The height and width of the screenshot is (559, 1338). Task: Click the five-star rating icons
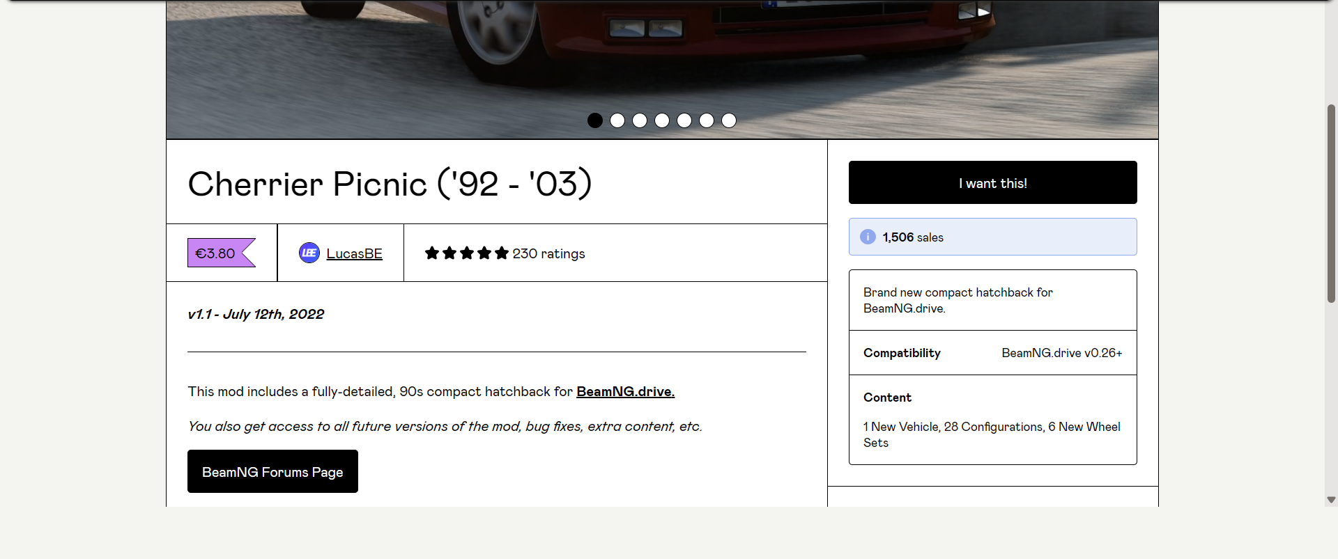click(x=467, y=253)
